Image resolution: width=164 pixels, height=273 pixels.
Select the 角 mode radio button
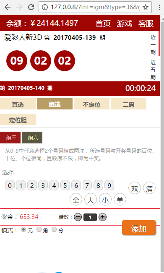[x=39, y=230]
